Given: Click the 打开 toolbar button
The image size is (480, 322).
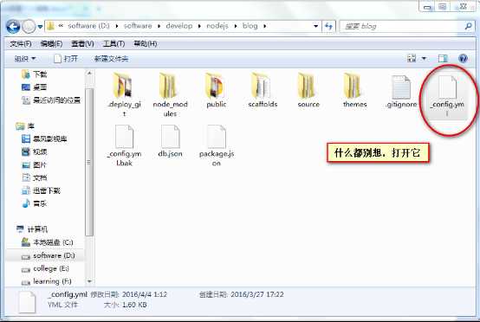Looking at the screenshot, I should 66,58.
